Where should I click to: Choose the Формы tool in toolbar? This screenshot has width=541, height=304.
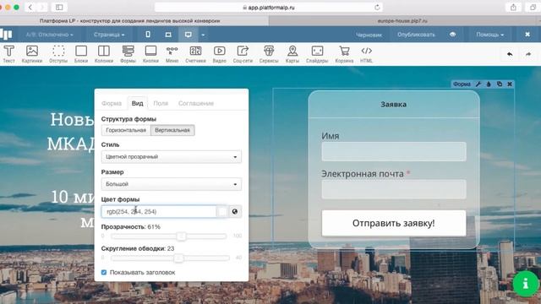point(128,54)
